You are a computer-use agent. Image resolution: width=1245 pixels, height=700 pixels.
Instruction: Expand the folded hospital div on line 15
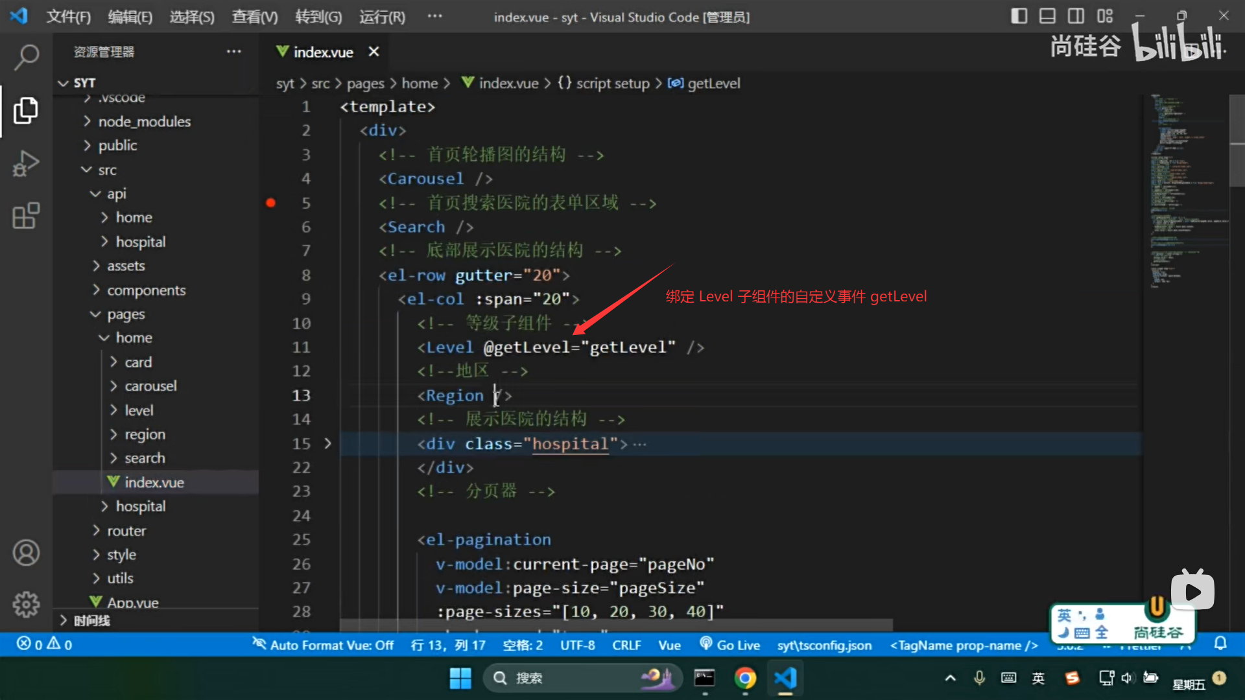point(327,443)
